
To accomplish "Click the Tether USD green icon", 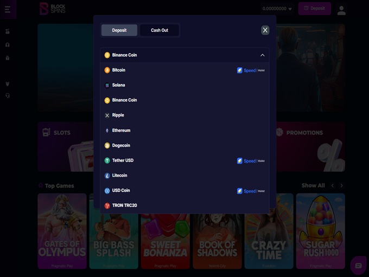I will point(107,160).
